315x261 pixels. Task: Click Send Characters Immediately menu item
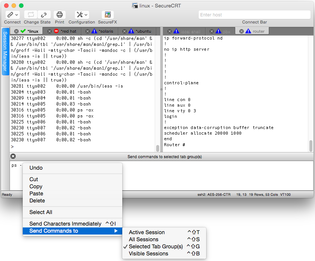(x=65, y=224)
